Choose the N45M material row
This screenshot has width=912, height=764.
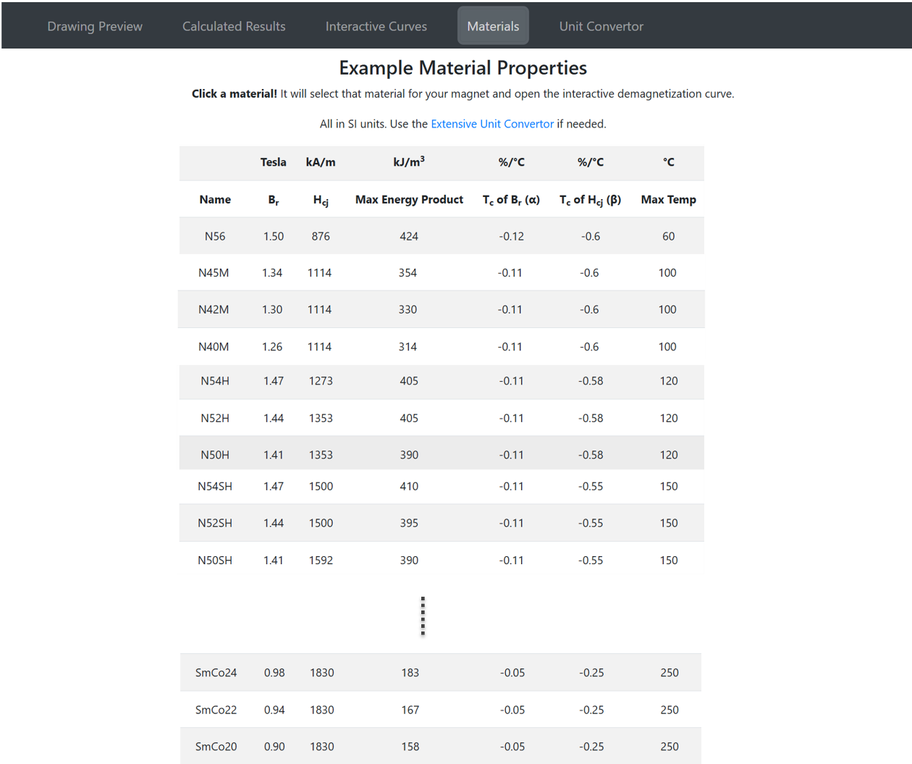(x=214, y=273)
